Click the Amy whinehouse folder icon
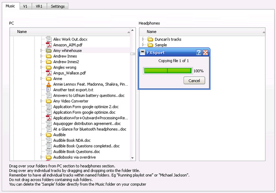 [49, 51]
